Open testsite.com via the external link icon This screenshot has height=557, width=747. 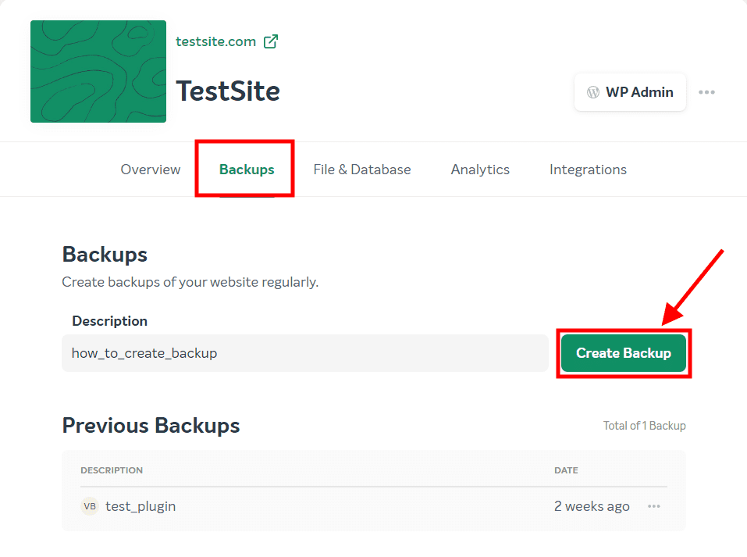[x=270, y=41]
